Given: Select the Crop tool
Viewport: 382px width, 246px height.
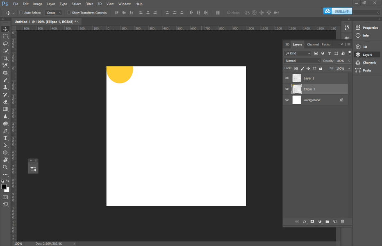Looking at the screenshot, I should click(5, 58).
